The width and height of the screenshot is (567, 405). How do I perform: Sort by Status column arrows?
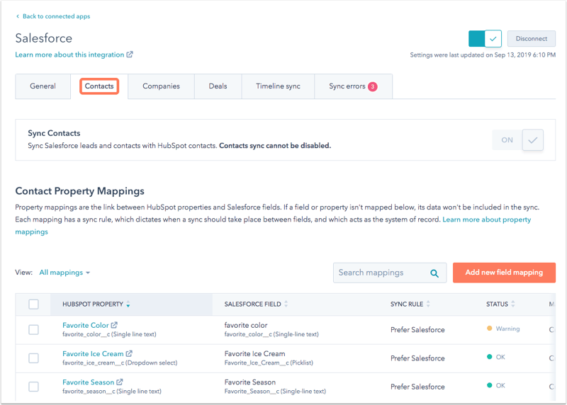[513, 304]
